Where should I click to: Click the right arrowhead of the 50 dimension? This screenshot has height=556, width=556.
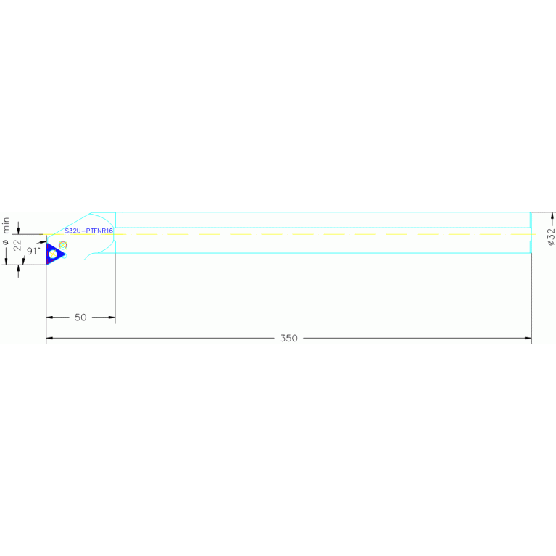[x=110, y=317]
